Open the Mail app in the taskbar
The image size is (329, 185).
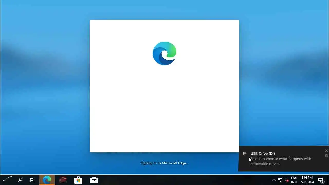94,180
